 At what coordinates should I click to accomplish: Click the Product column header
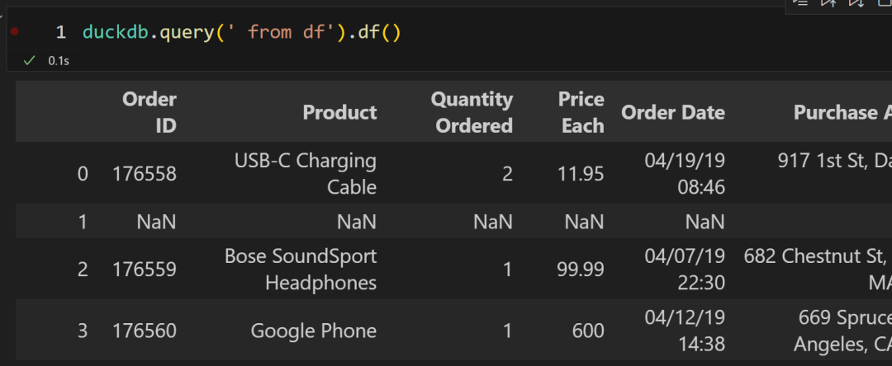pos(339,112)
